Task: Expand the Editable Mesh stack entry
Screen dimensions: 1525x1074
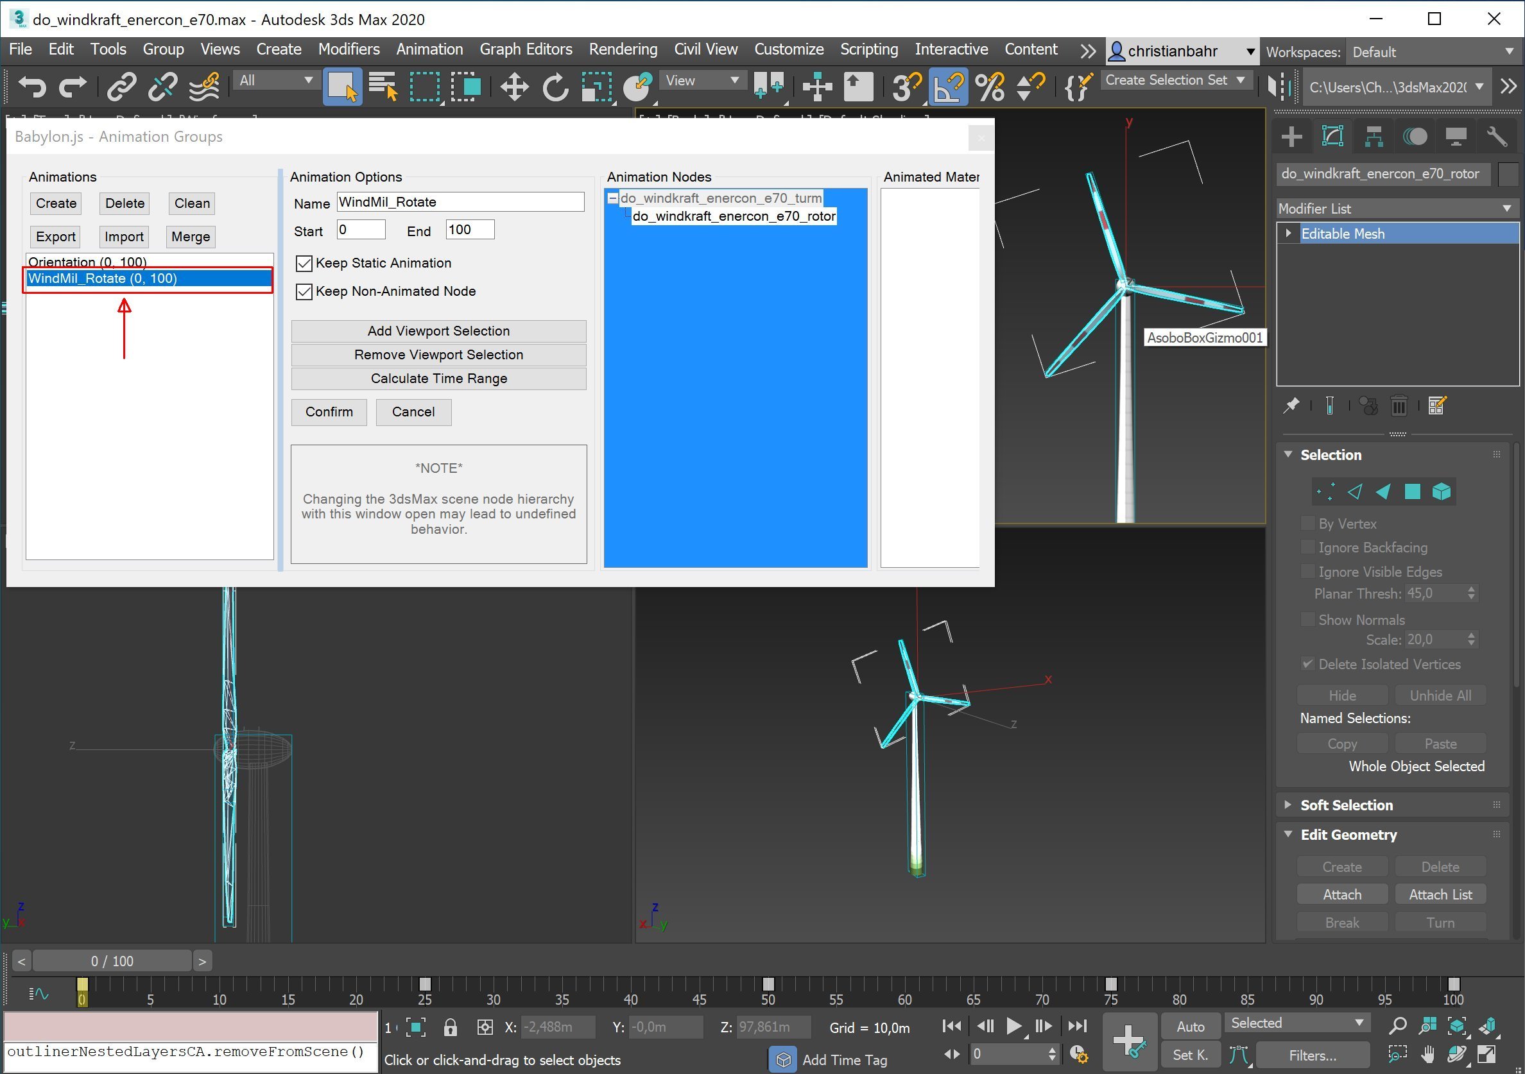Action: coord(1289,233)
